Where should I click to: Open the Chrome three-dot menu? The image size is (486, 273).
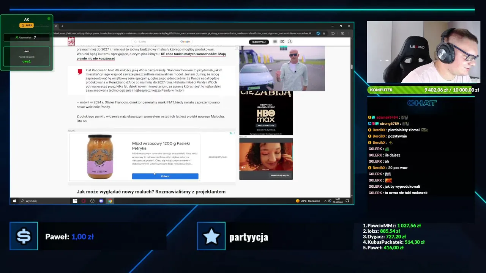pos(349,33)
